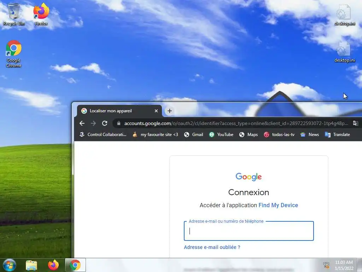Viewport: 362px width, 272px height.
Task: Open the todas-las-tv bookmark
Action: point(279,135)
